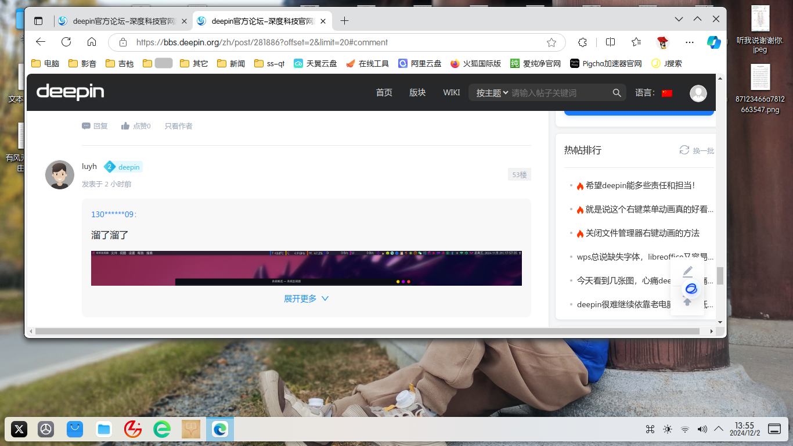Open the 首页 navigation item

(384, 93)
